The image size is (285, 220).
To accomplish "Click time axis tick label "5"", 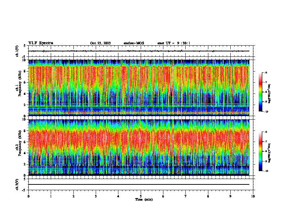I will [x=141, y=196].
